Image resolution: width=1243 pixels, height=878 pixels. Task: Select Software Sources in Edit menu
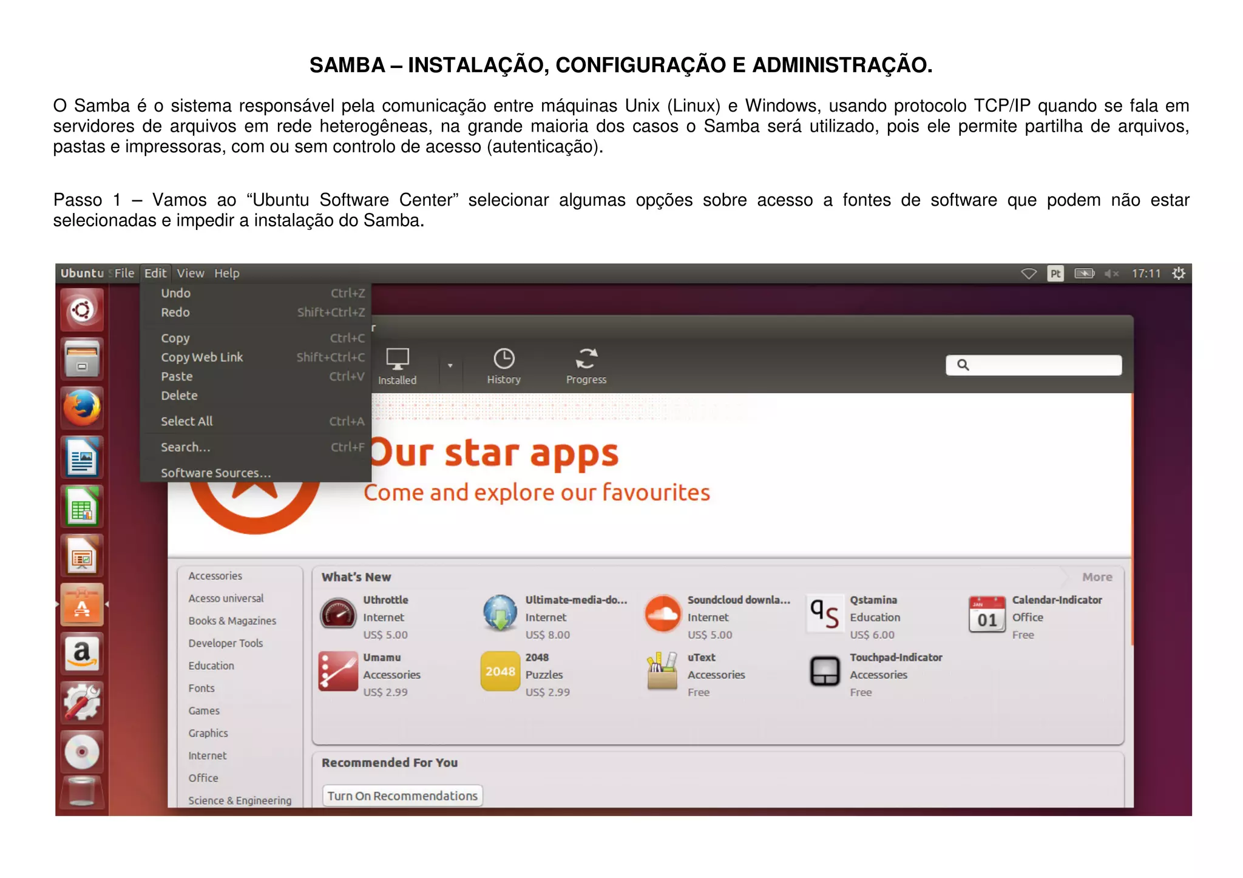click(215, 473)
